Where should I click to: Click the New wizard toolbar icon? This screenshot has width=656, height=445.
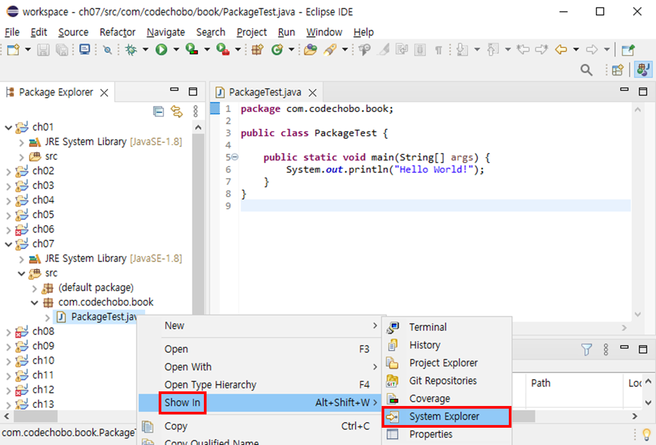point(13,50)
